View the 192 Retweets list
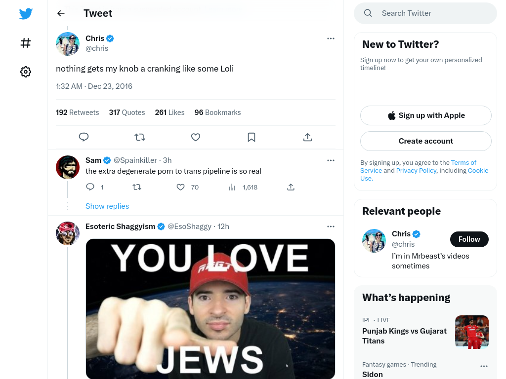The width and height of the screenshot is (506, 379). (x=77, y=113)
